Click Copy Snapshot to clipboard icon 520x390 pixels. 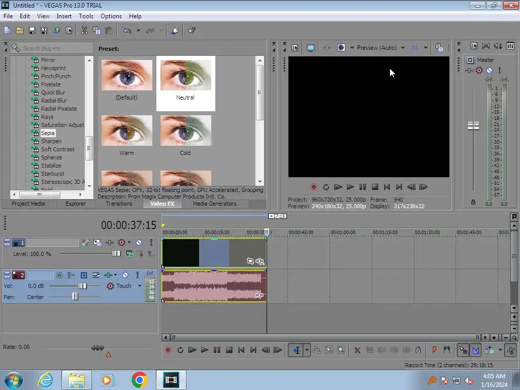point(439,48)
